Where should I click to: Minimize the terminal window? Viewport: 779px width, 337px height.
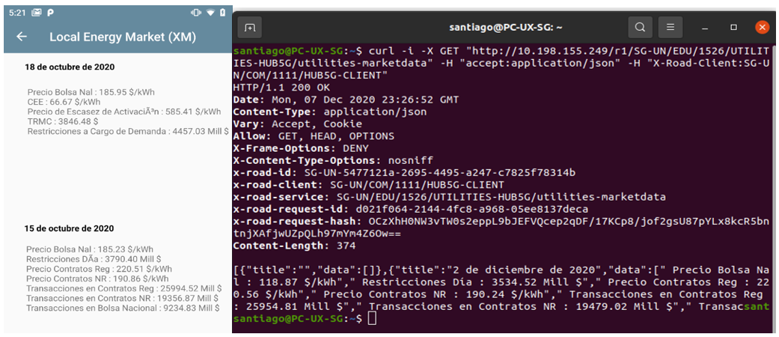pos(704,28)
